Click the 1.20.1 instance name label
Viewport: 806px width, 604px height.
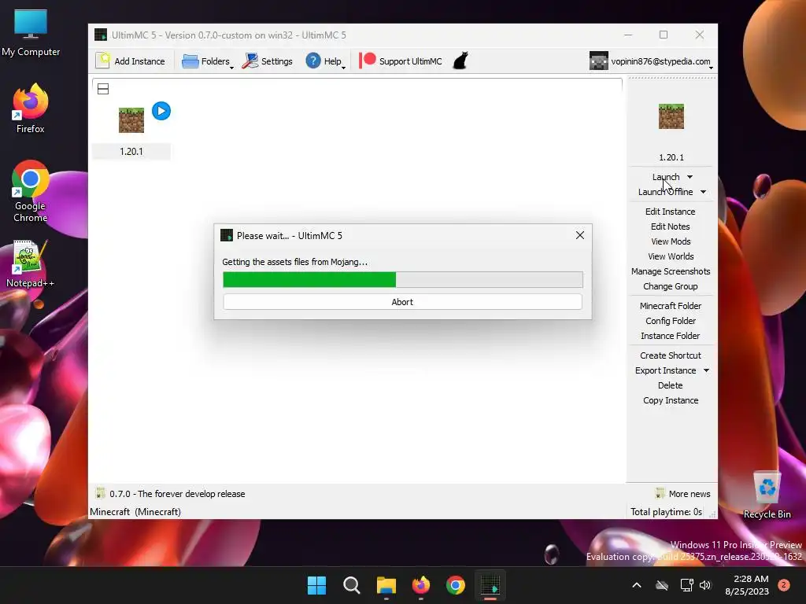coord(131,152)
